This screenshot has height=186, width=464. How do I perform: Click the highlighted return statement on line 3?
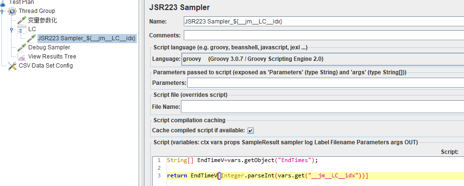point(268,175)
